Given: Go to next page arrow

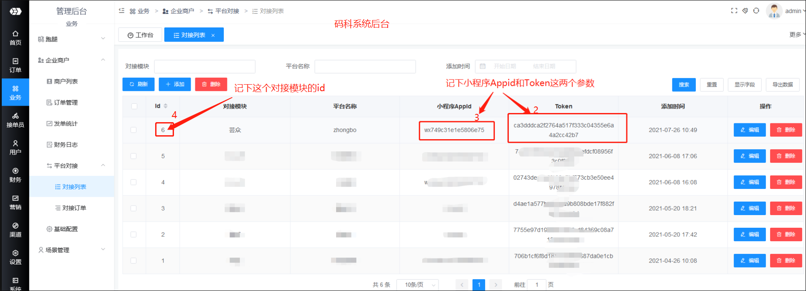Looking at the screenshot, I should [496, 285].
